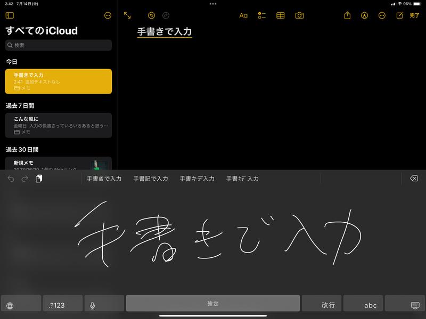
Task: Open the camera insert options
Action: pos(301,16)
